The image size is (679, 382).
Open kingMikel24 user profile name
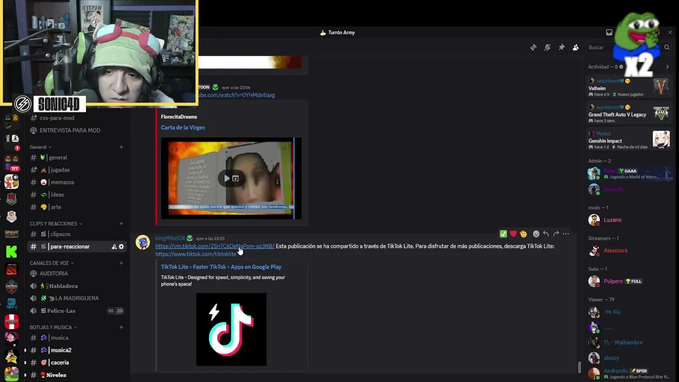click(x=170, y=238)
